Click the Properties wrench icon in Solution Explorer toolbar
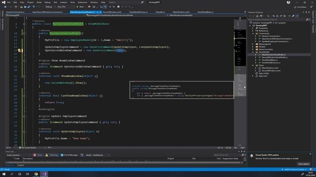The image size is (316, 177). pos(293,16)
